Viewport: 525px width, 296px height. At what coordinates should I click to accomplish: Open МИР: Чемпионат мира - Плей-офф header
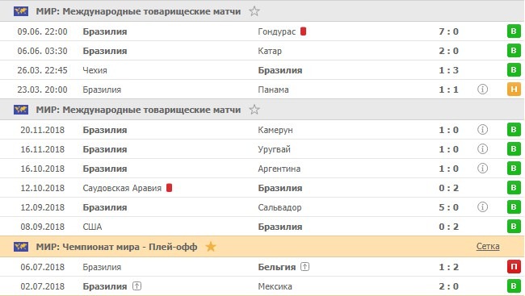coord(116,247)
